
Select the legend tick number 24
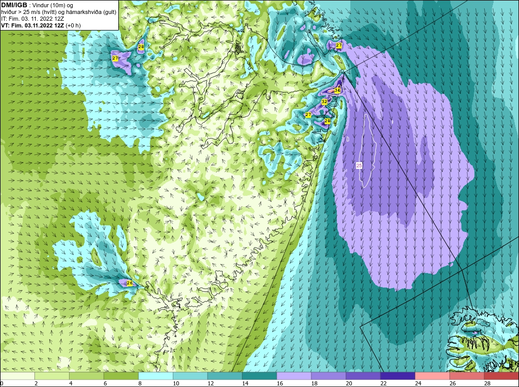tap(418, 383)
